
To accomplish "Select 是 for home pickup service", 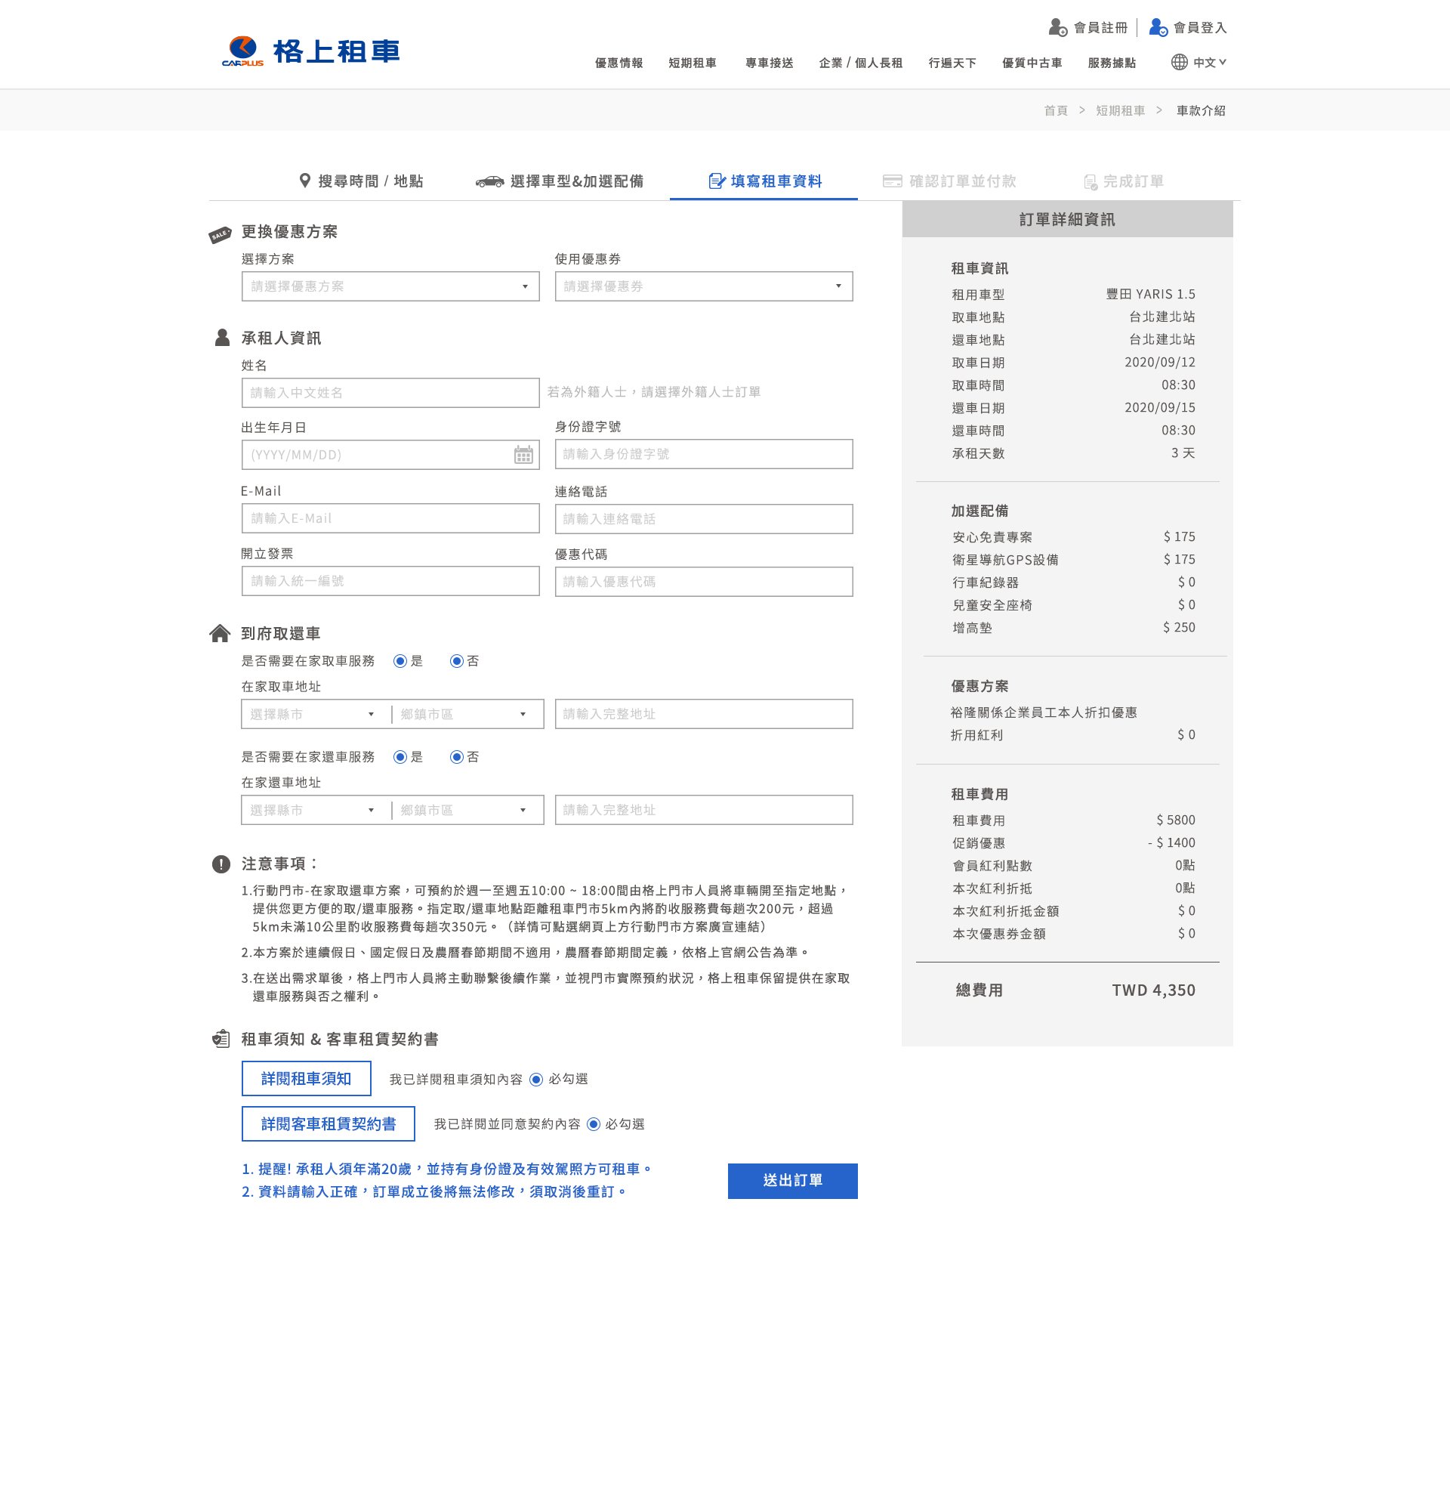I will point(400,662).
